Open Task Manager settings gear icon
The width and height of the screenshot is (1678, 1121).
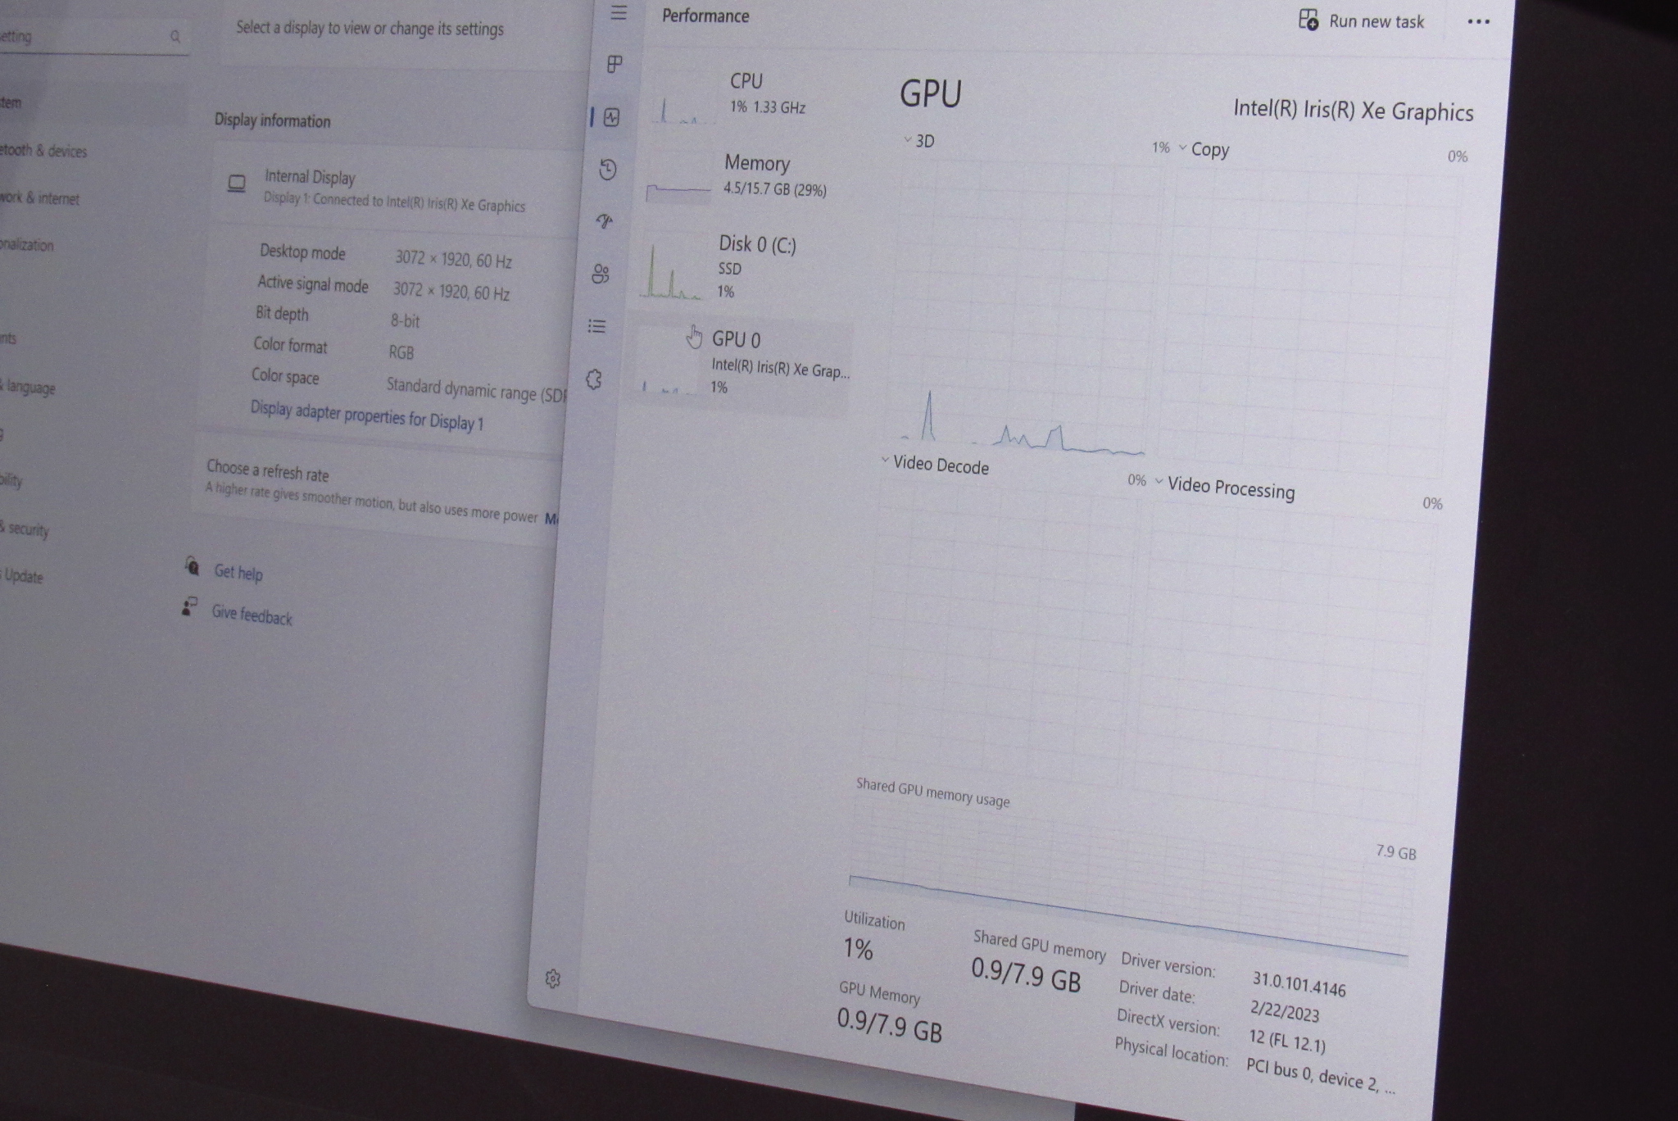click(553, 978)
